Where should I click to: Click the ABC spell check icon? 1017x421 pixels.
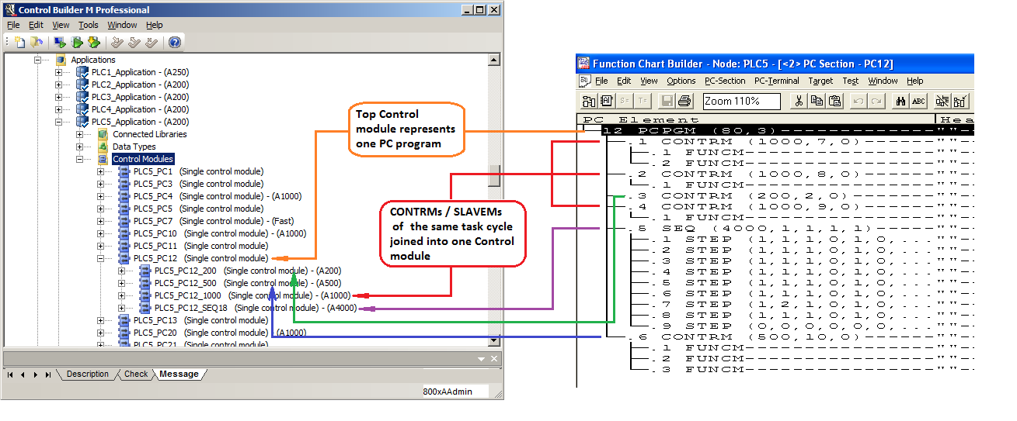(x=918, y=101)
